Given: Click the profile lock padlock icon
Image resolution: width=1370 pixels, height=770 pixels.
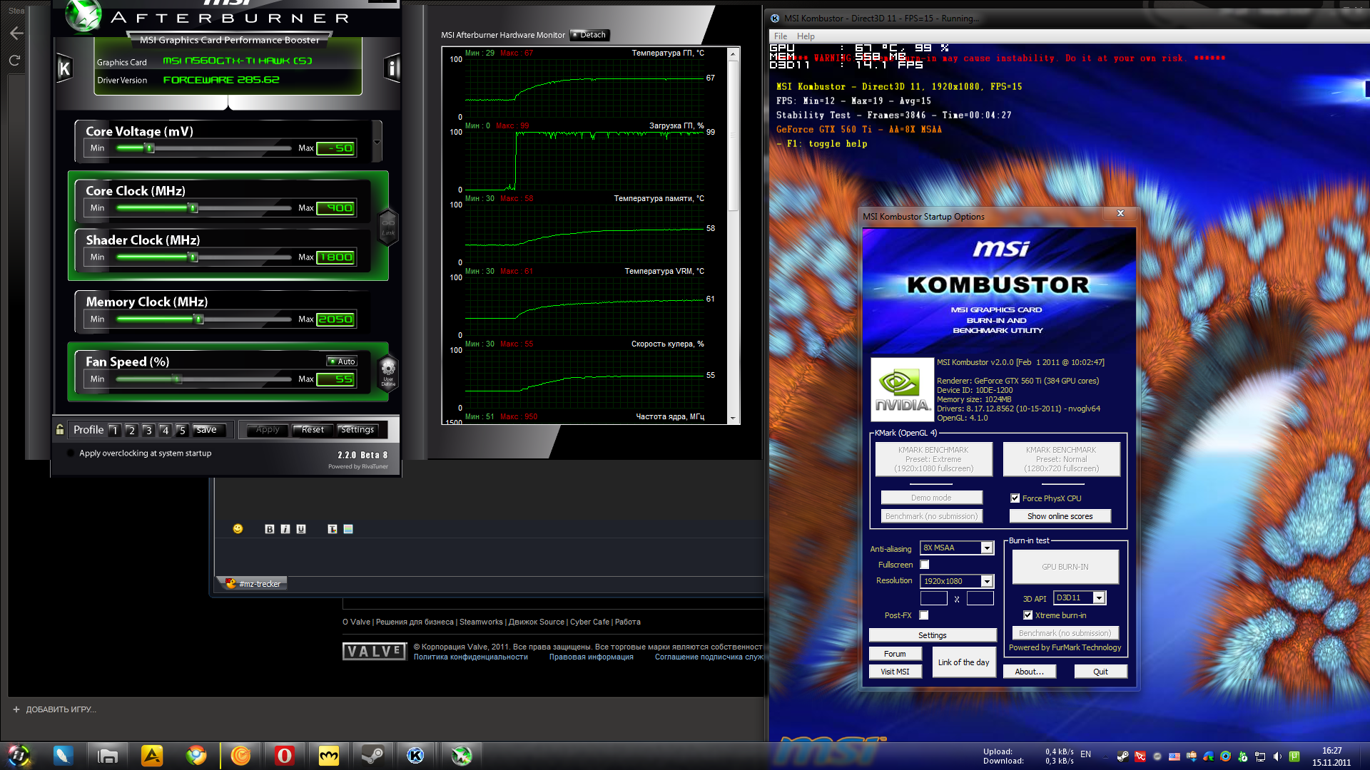Looking at the screenshot, I should 60,429.
